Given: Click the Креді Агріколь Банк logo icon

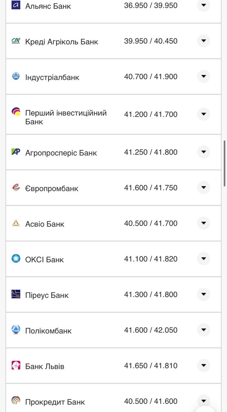Looking at the screenshot, I should (x=16, y=41).
